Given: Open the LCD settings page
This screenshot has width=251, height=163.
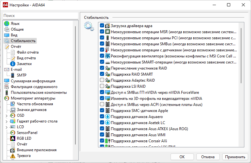Looking at the screenshot, I should [x=20, y=127].
